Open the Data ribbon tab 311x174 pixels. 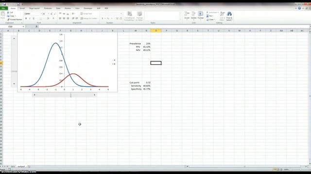pos(58,8)
